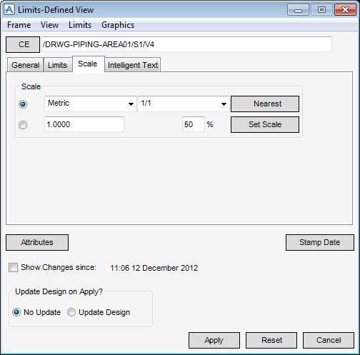The width and height of the screenshot is (360, 355).
Task: Click the Set Scale button
Action: click(265, 124)
